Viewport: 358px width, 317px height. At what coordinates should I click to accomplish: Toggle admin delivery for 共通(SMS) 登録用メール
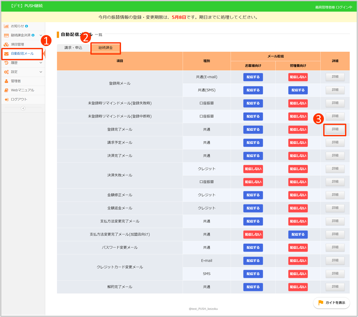pos(298,90)
